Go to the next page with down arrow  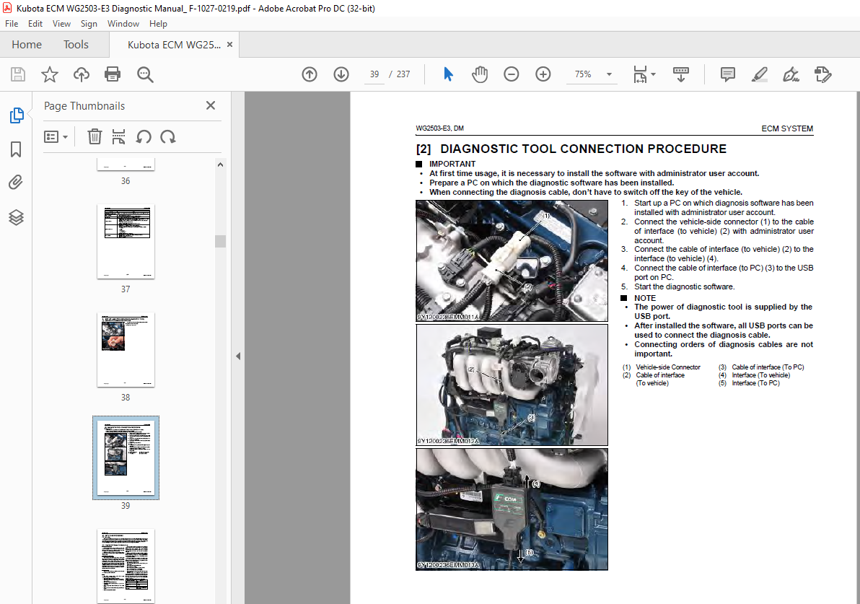[x=341, y=74]
